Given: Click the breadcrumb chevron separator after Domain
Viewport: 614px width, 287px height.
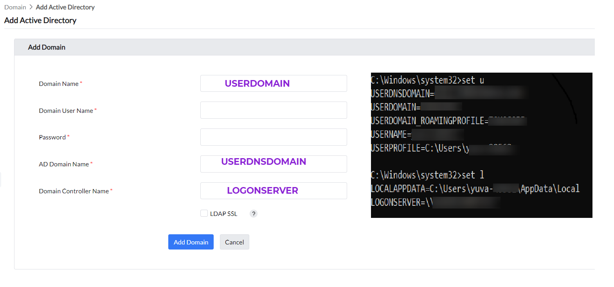Looking at the screenshot, I should [x=31, y=7].
